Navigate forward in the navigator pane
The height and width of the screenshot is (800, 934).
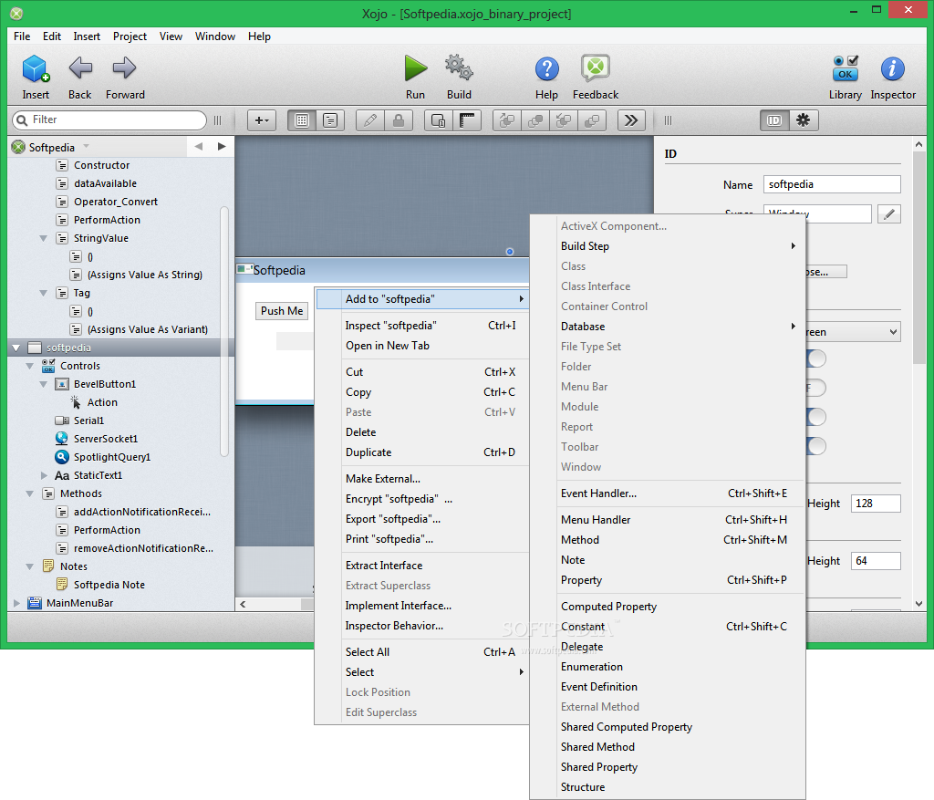pos(222,147)
